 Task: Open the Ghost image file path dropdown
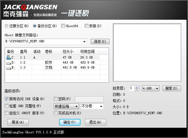point(84,41)
